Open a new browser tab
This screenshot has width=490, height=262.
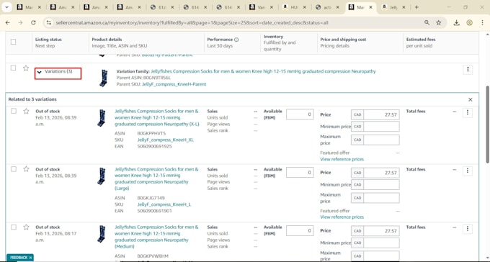click(416, 7)
